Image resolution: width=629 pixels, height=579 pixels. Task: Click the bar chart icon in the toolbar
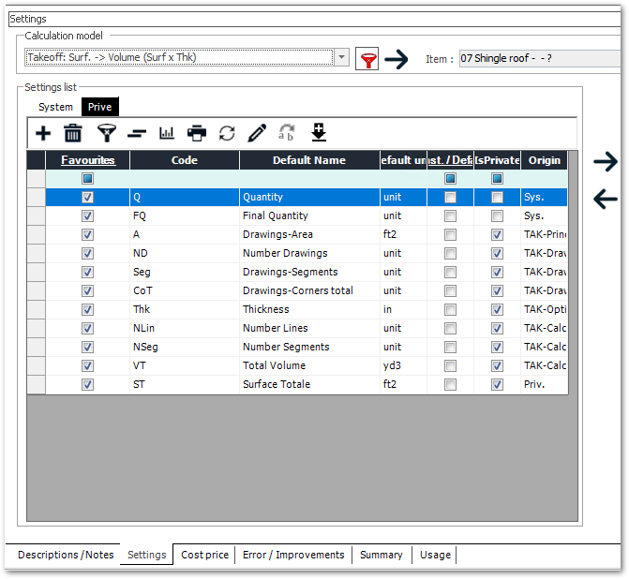[x=168, y=133]
